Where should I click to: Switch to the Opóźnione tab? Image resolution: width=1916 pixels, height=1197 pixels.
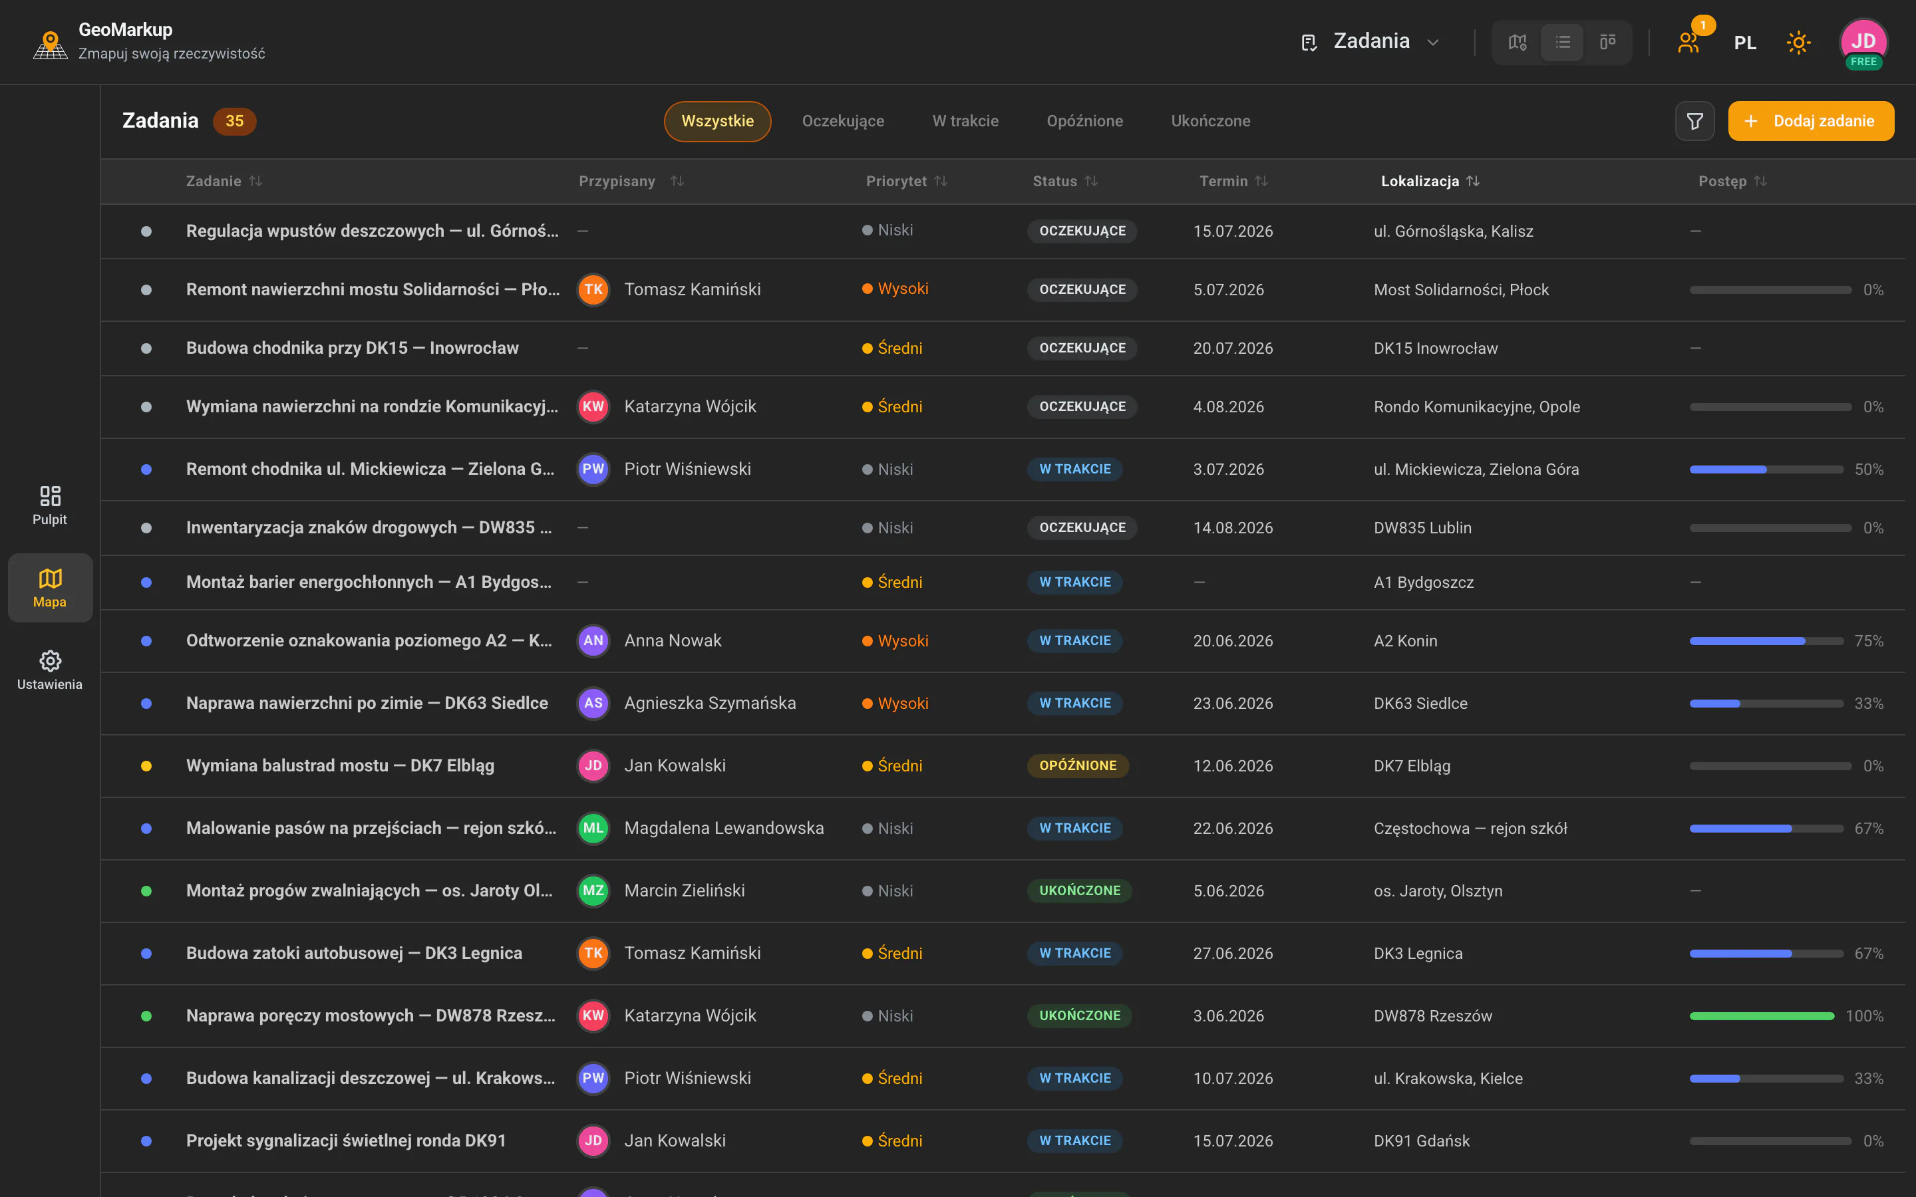[x=1084, y=121]
